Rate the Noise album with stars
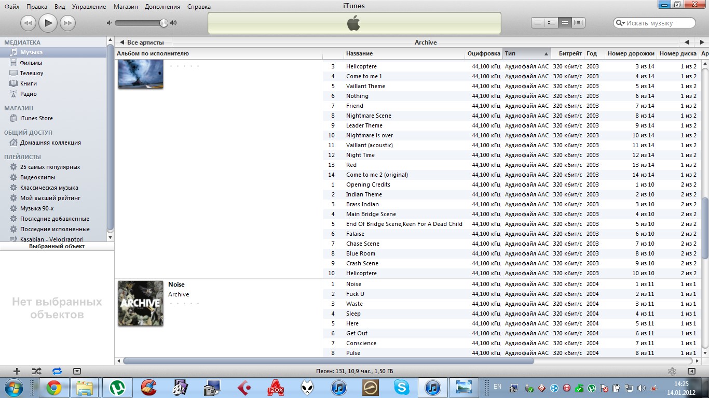Image resolution: width=709 pixels, height=398 pixels. coord(184,303)
